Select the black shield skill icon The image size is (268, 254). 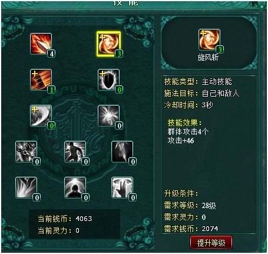coord(108,80)
